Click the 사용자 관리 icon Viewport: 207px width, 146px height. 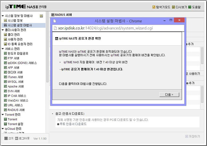click(x=5, y=39)
